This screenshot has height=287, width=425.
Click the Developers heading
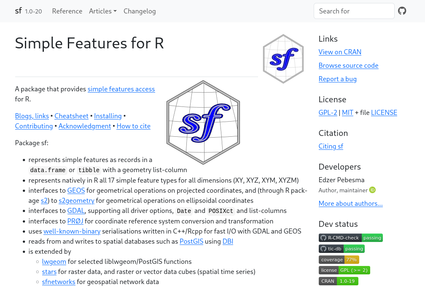[340, 167]
